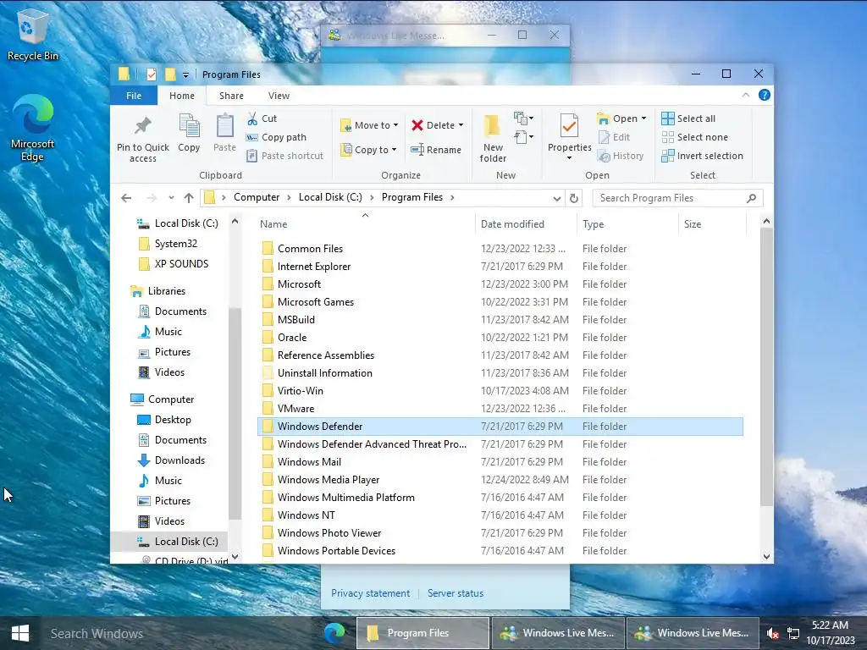
Task: Click the Open ribbon button
Action: coord(617,118)
